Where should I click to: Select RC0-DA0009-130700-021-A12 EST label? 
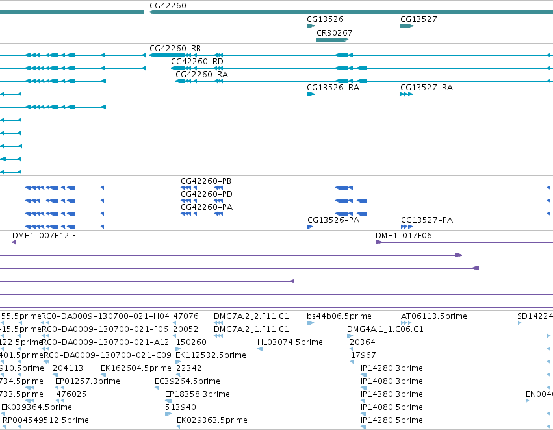coord(105,342)
